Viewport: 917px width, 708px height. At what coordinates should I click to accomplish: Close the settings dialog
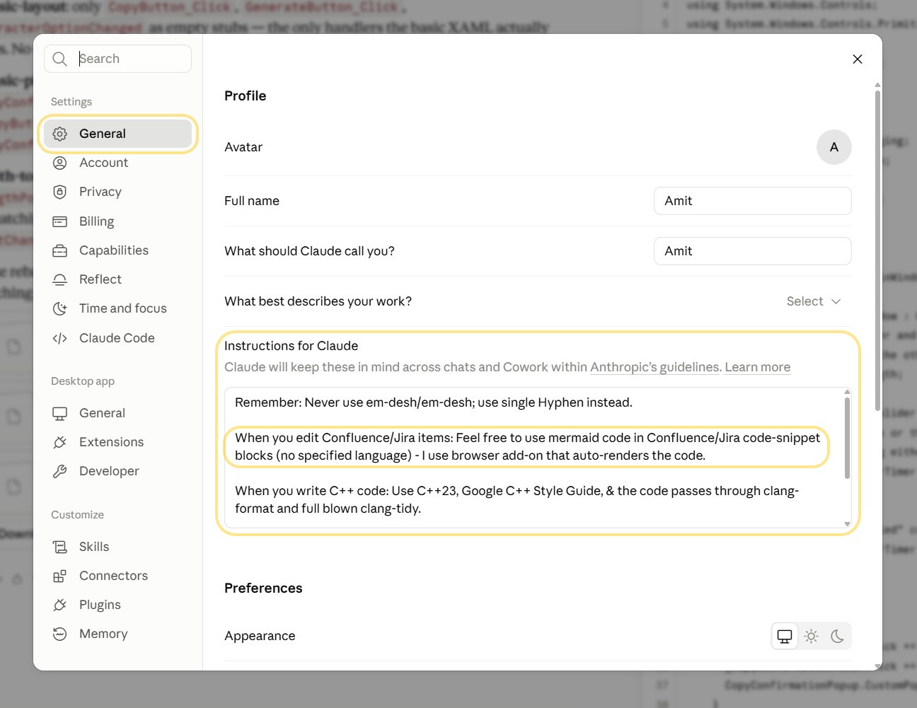pos(858,59)
